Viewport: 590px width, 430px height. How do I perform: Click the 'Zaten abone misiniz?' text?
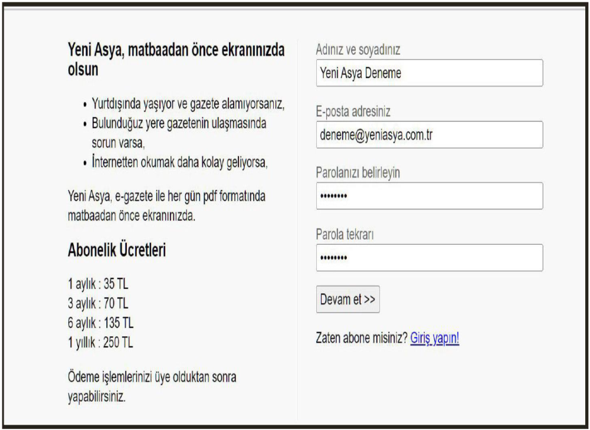click(x=362, y=338)
